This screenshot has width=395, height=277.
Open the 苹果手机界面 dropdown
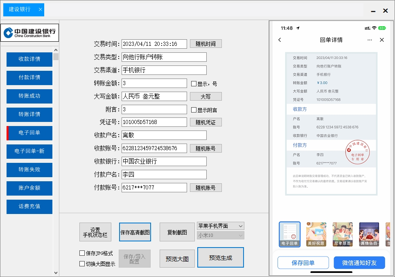(220, 225)
